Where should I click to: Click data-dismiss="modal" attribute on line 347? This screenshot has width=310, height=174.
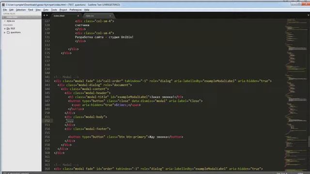(x=149, y=101)
